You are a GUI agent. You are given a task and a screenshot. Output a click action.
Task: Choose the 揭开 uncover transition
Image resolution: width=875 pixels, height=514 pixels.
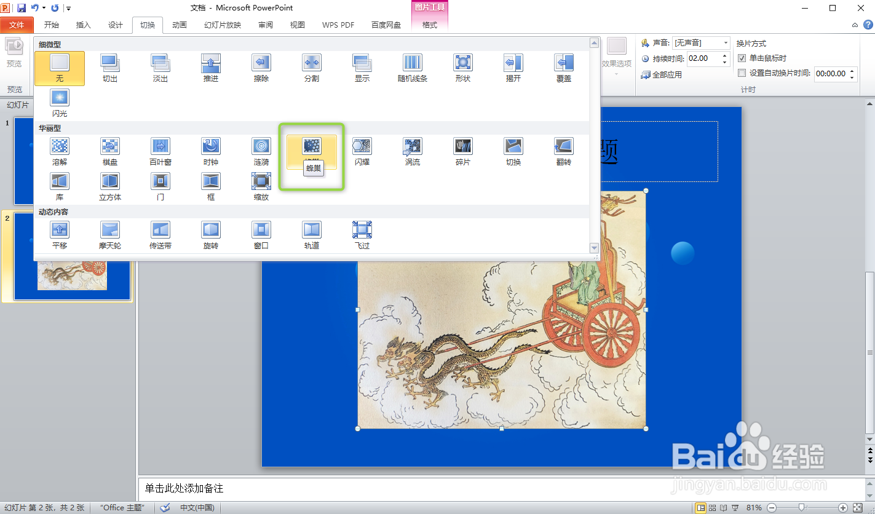point(513,68)
